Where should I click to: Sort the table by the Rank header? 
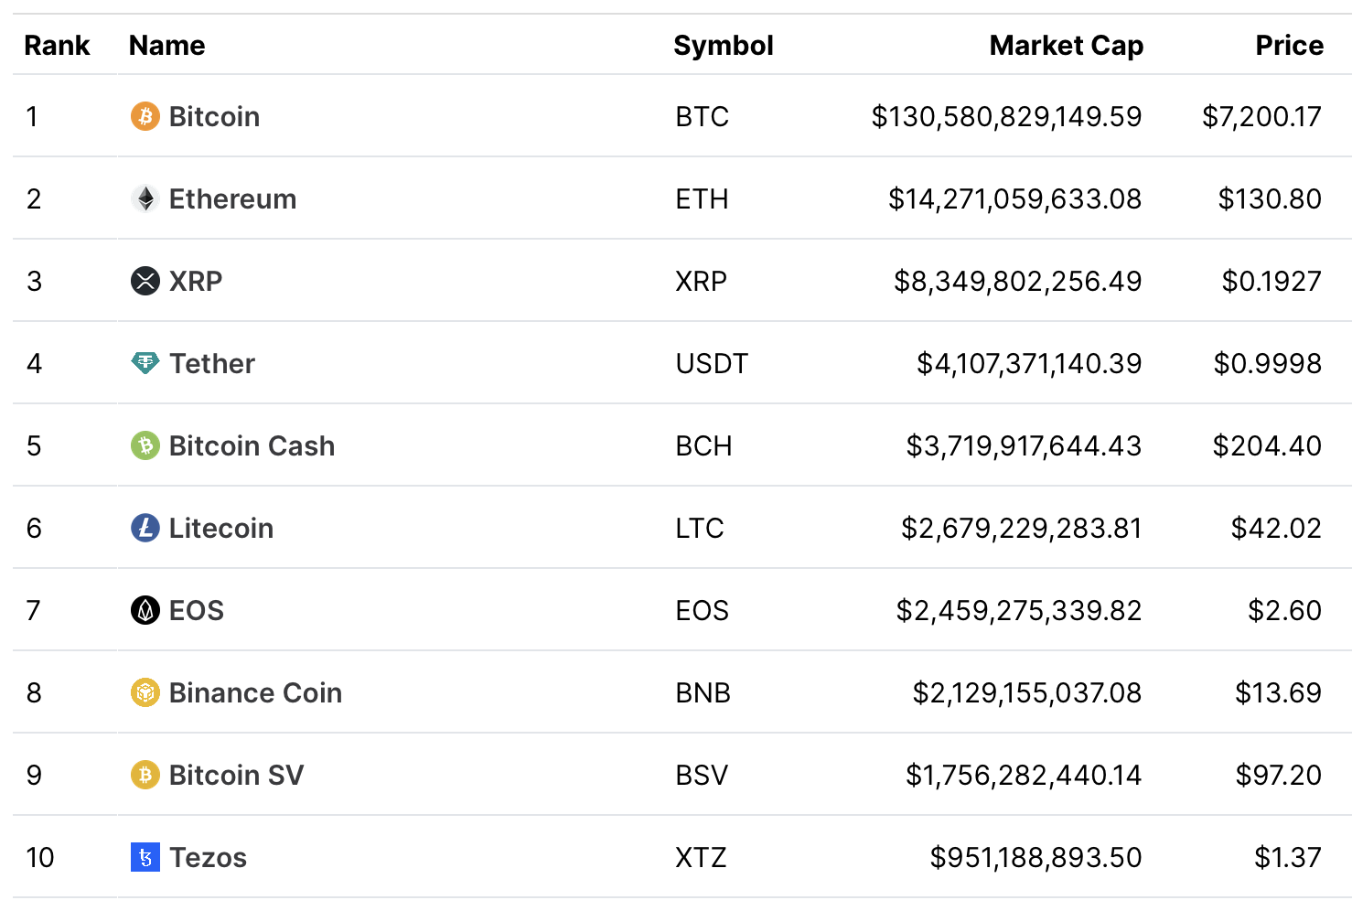(57, 46)
